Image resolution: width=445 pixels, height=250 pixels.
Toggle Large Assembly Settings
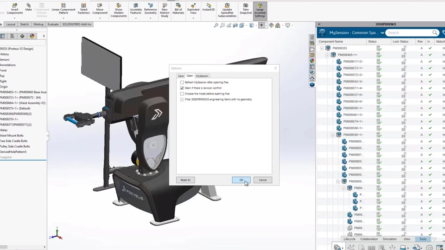(260, 11)
